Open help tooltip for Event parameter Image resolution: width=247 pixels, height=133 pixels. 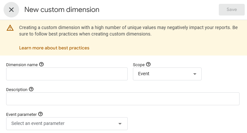click(41, 114)
